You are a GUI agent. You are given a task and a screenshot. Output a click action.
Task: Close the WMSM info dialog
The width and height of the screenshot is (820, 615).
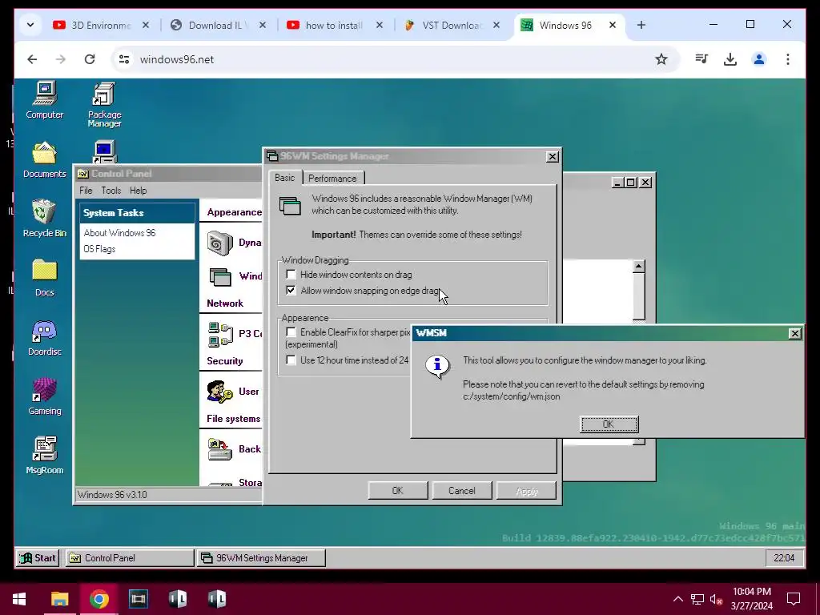[x=794, y=333]
